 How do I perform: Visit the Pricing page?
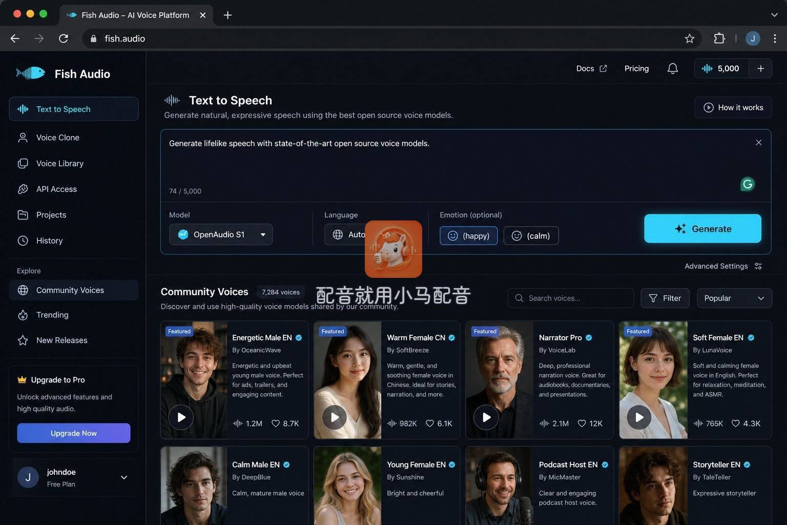click(x=636, y=69)
